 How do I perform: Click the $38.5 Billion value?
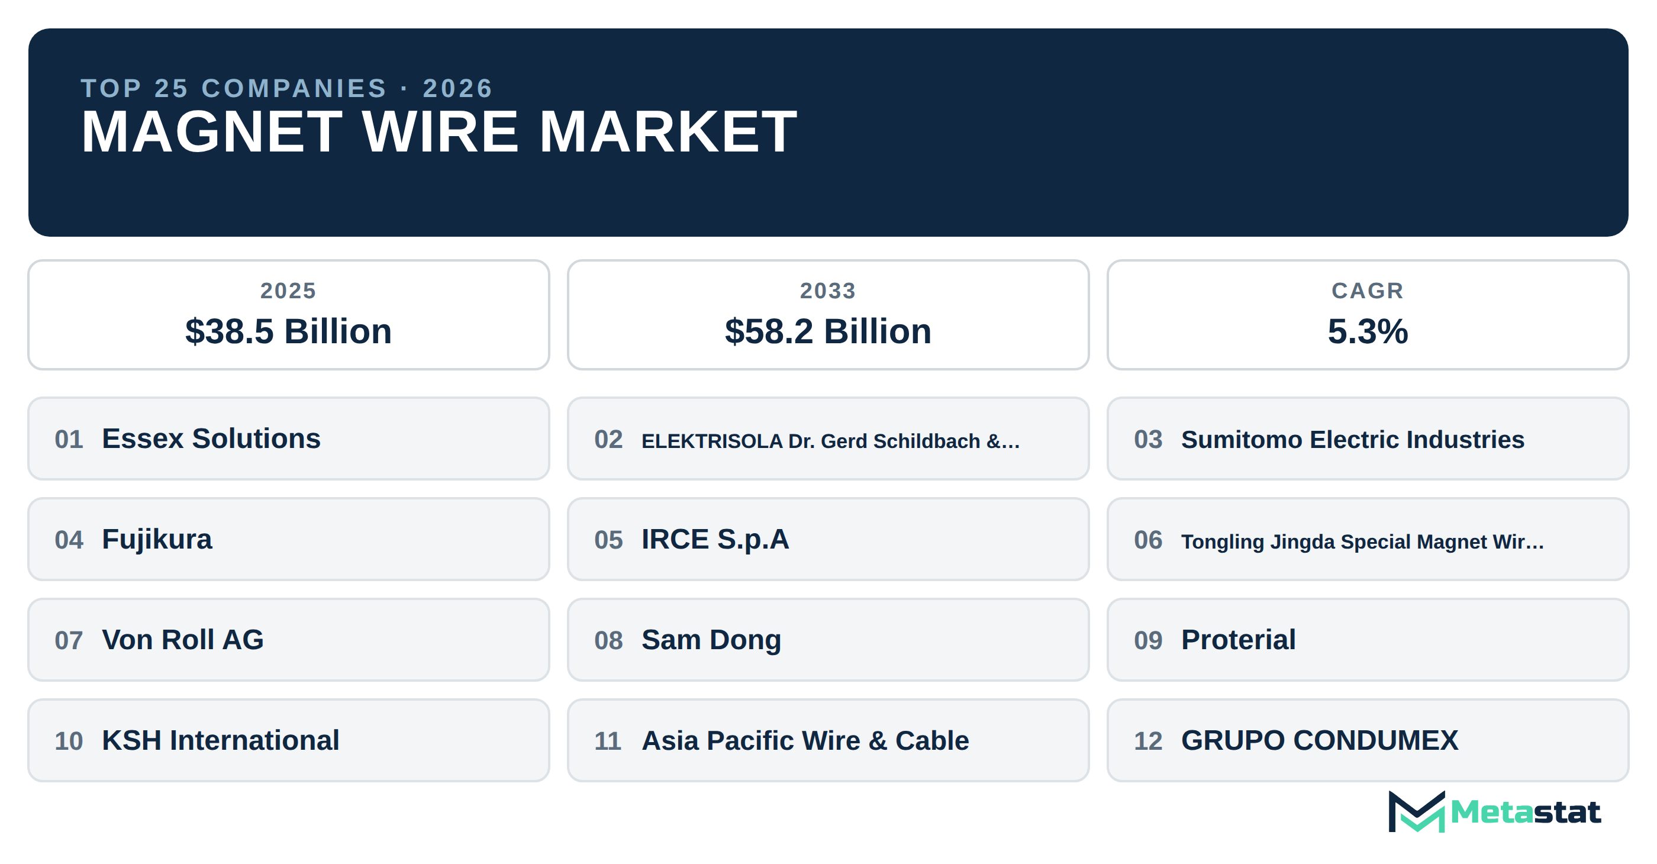pyautogui.click(x=289, y=332)
